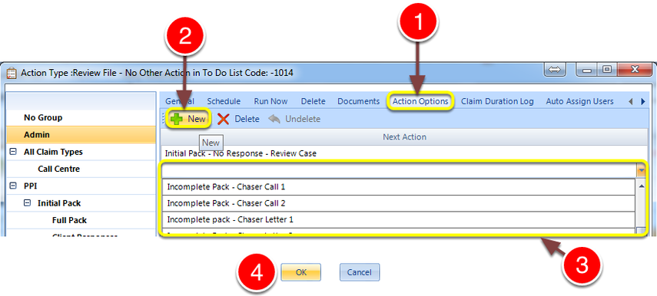Switch to Auto Assign Users tab
Image resolution: width=657 pixels, height=296 pixels.
tap(579, 101)
